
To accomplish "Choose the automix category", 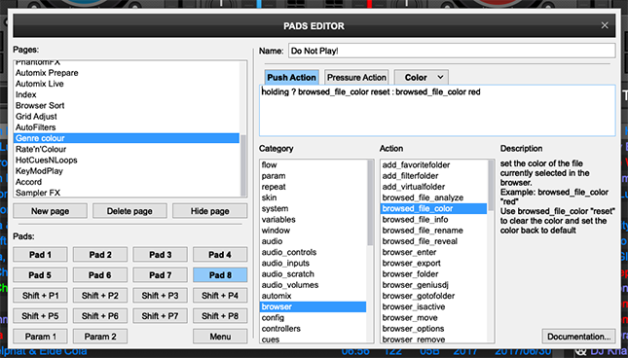I will [313, 296].
